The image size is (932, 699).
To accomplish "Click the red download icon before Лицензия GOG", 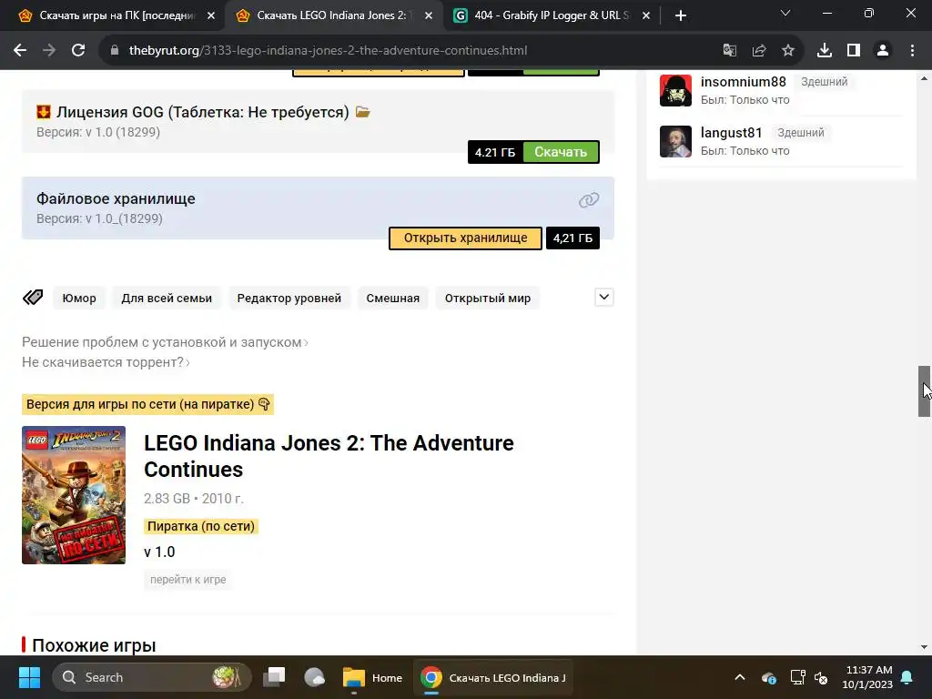I will [x=44, y=112].
